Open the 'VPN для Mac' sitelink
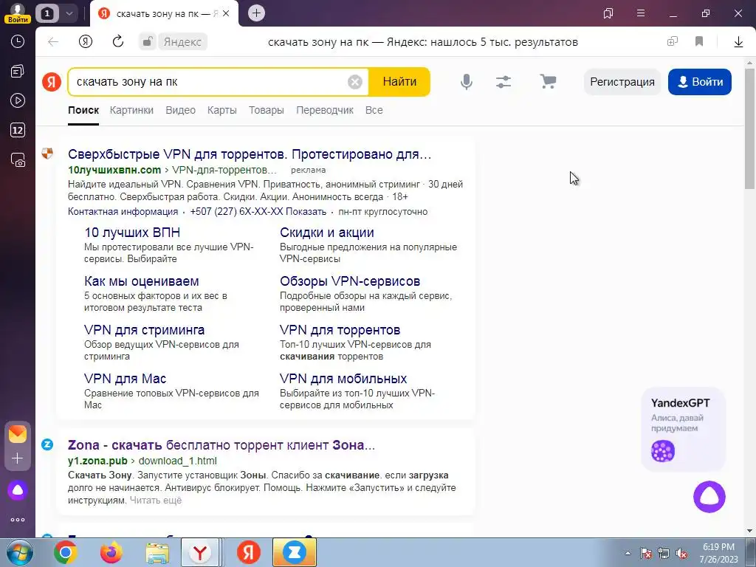 pyautogui.click(x=126, y=379)
